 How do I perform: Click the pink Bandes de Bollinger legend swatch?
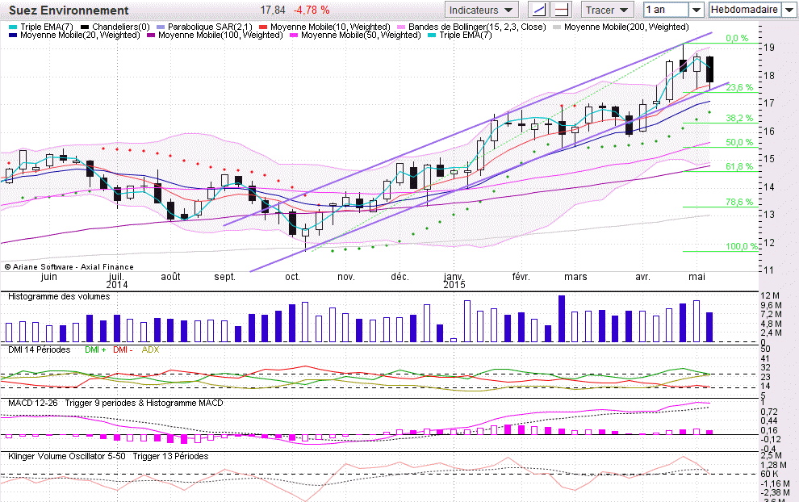(401, 27)
